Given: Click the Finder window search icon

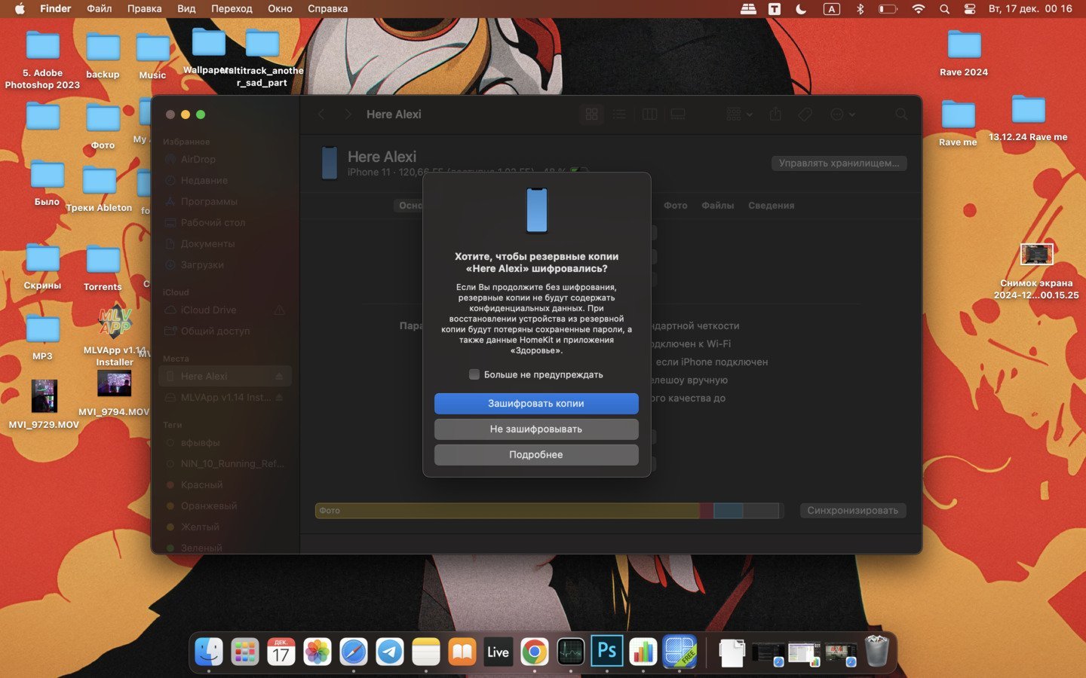Looking at the screenshot, I should pos(901,115).
